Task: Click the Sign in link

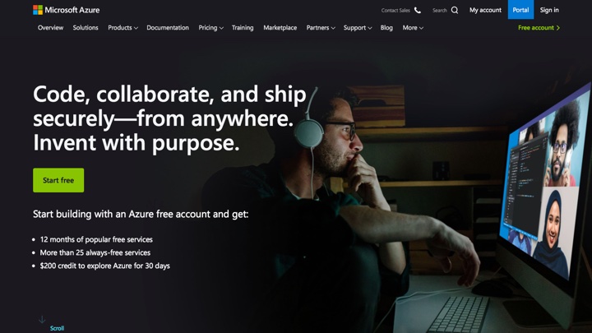Action: pyautogui.click(x=549, y=10)
